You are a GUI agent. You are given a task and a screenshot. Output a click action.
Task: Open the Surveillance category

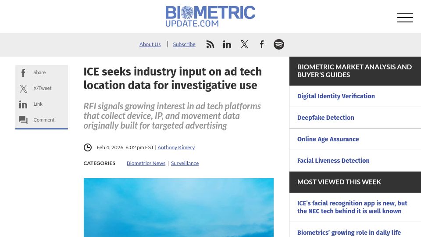pos(185,163)
